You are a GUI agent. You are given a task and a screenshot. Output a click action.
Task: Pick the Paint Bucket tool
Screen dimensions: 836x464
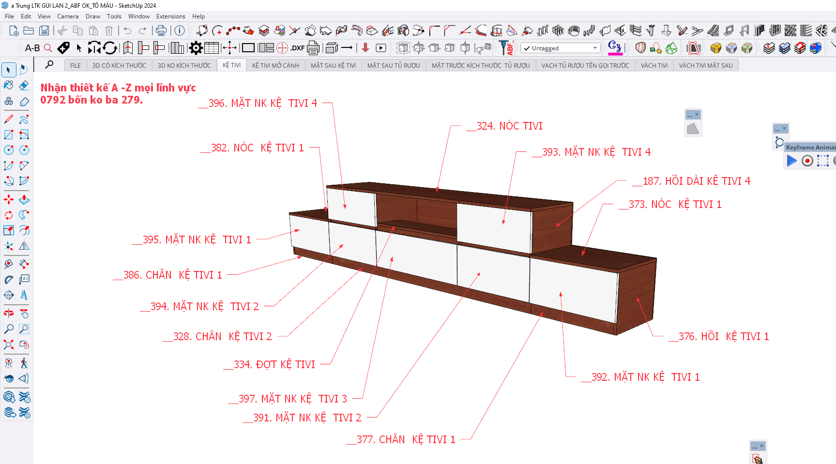(x=9, y=86)
